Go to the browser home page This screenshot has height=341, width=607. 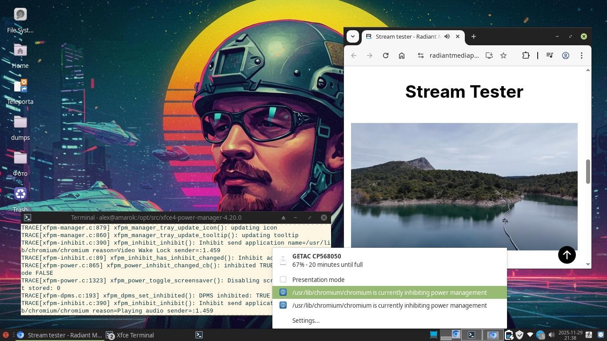(402, 56)
